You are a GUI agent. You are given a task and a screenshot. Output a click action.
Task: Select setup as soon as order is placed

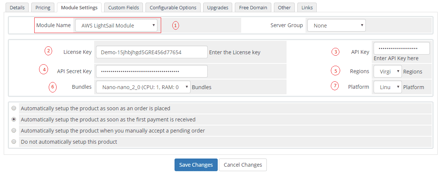pyautogui.click(x=14, y=108)
